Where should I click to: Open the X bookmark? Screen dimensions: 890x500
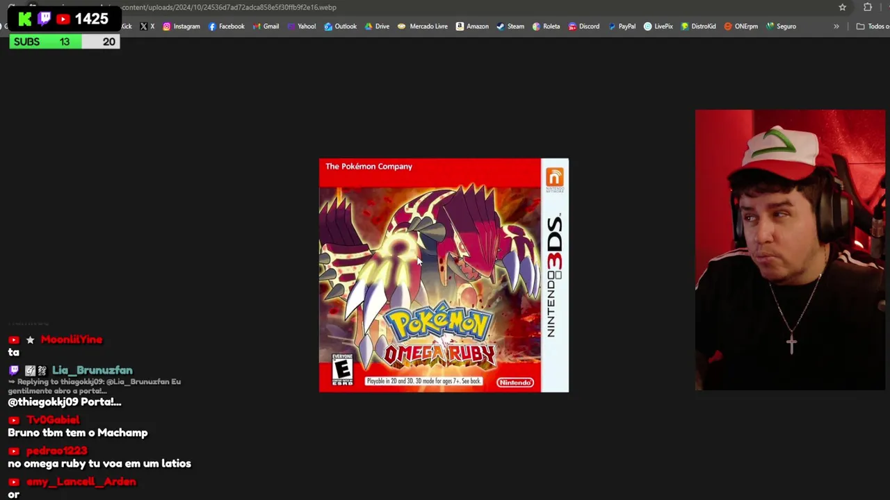[x=147, y=26]
